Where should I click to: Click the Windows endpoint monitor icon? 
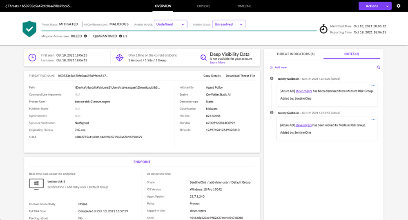pyautogui.click(x=36, y=184)
